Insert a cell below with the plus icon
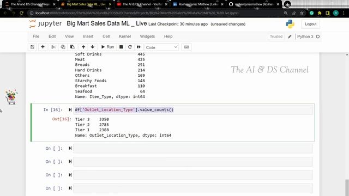349x196 pixels. tap(43, 47)
